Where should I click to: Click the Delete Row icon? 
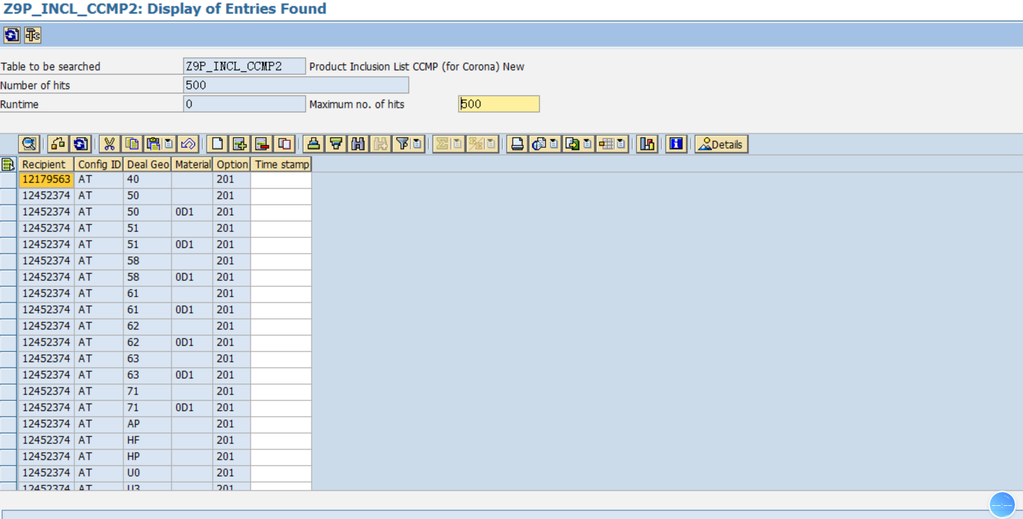[262, 144]
